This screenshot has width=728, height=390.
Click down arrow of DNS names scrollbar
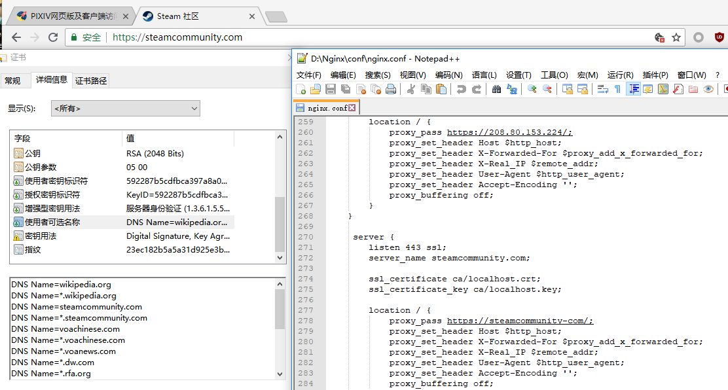(x=280, y=374)
